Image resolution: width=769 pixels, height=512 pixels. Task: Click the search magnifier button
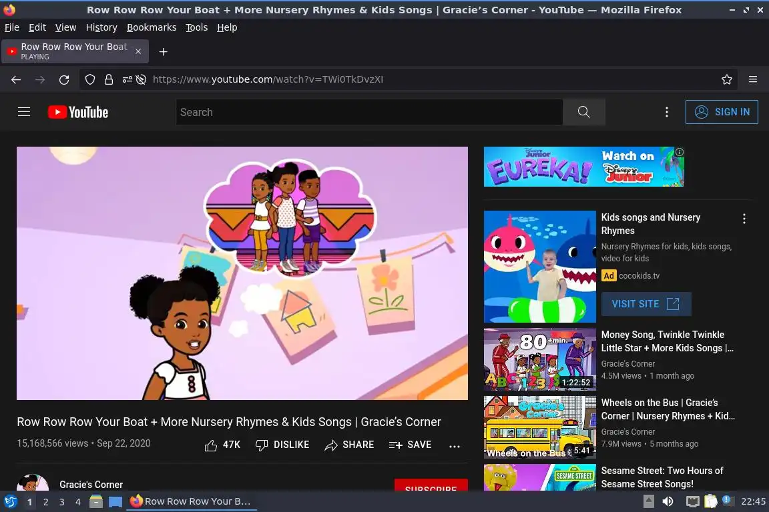(x=583, y=112)
